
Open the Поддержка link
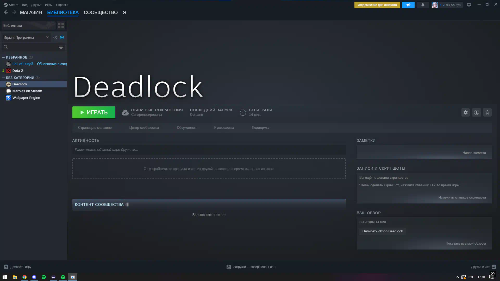[261, 128]
